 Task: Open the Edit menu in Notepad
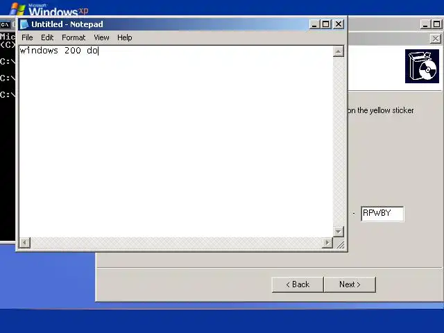click(x=47, y=37)
